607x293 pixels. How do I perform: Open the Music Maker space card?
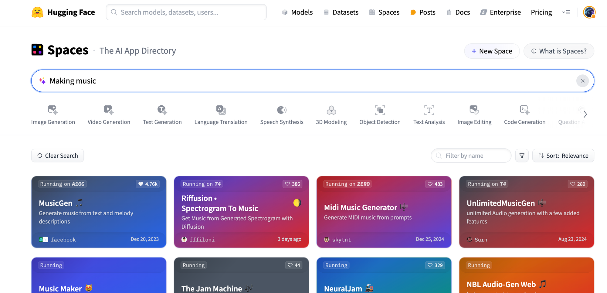tap(99, 275)
